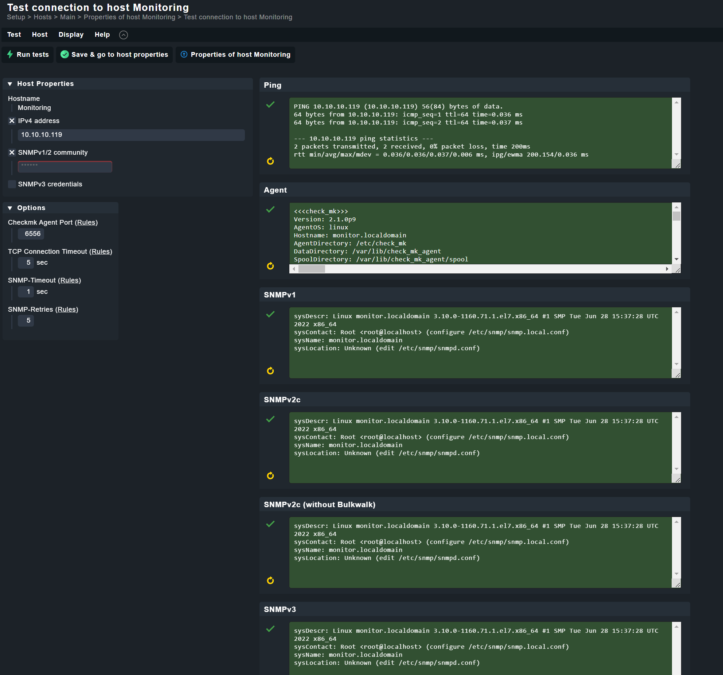The width and height of the screenshot is (723, 675).
Task: Open the Host menu
Action: click(40, 35)
